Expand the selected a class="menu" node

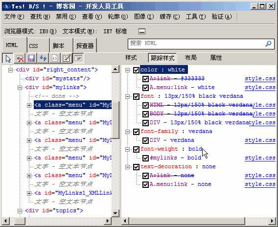coord(29,105)
